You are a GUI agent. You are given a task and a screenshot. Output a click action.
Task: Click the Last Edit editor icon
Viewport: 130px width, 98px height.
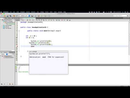[x=28, y=20]
